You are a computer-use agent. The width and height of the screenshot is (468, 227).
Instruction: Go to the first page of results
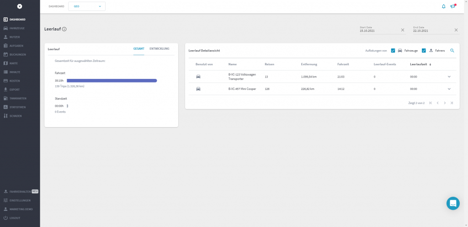[431, 103]
